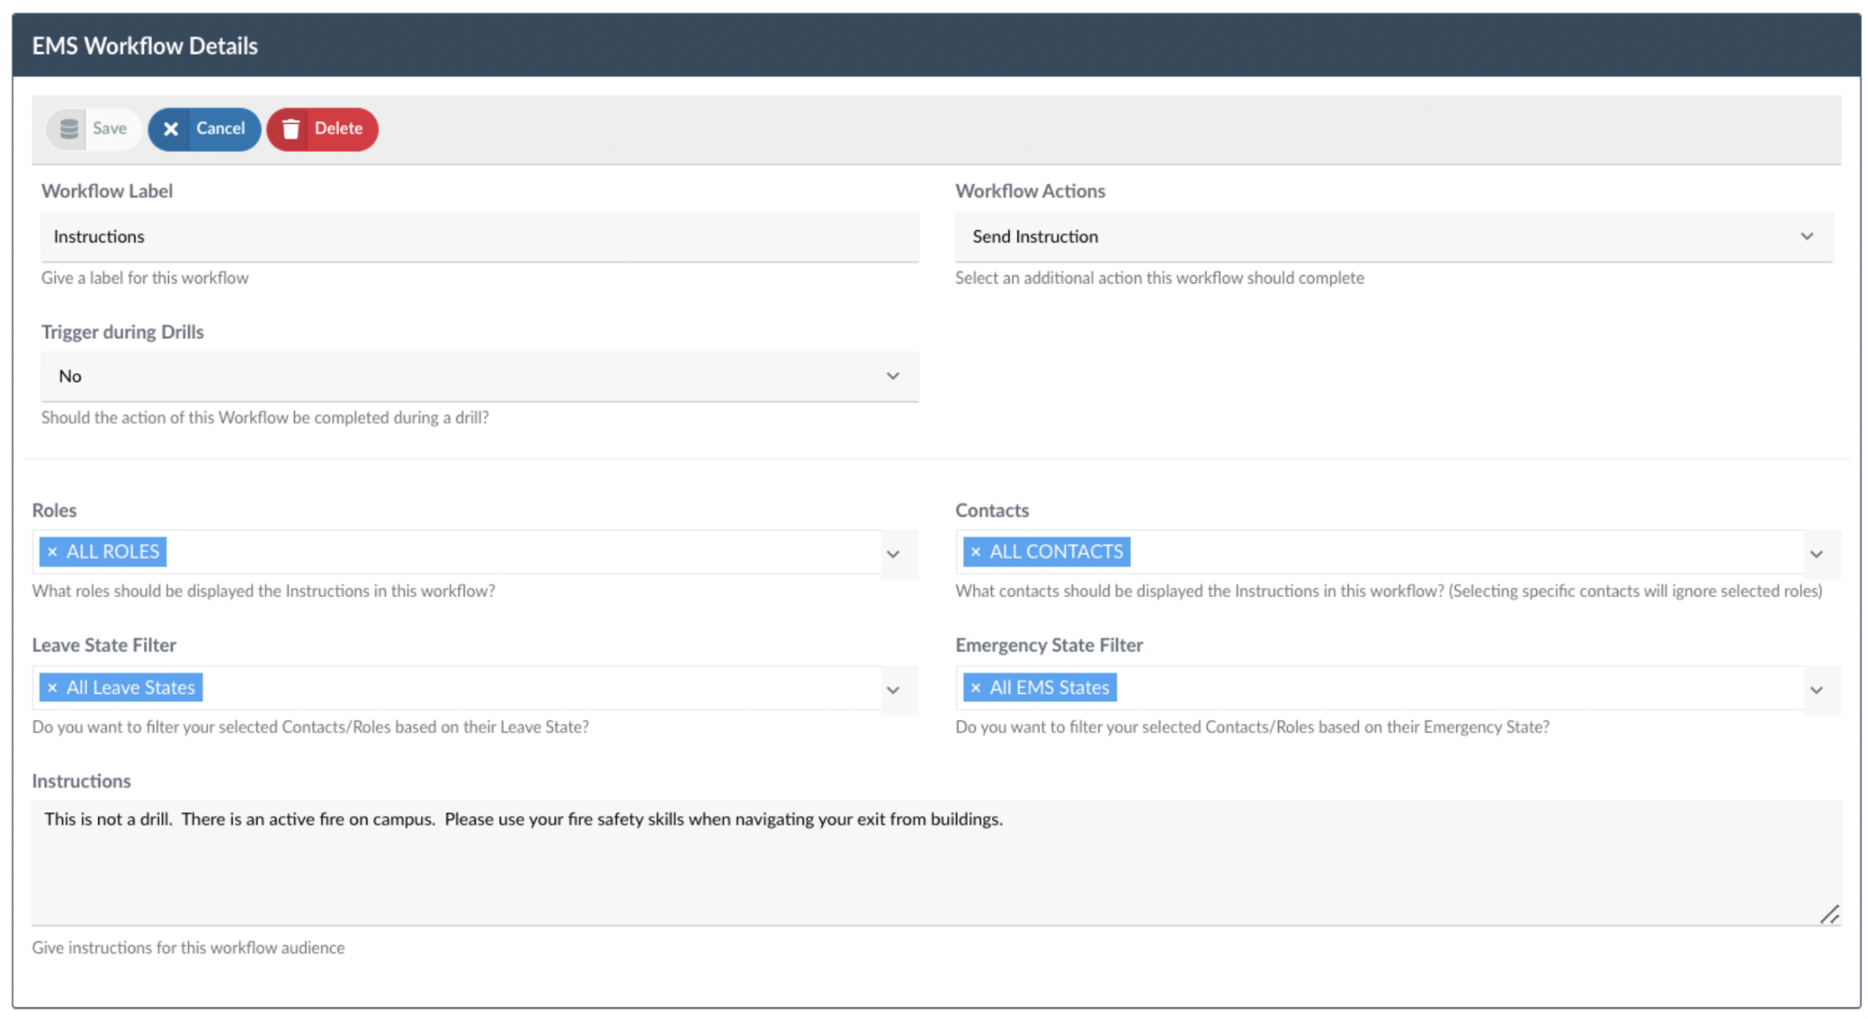Remove the ALL ROLES tag
The image size is (1868, 1019).
tap(52, 552)
